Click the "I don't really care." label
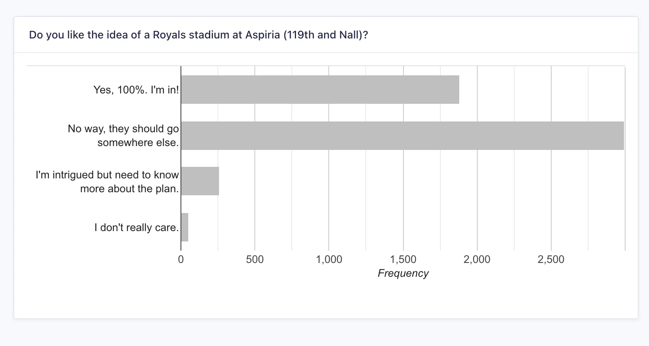 (x=137, y=228)
